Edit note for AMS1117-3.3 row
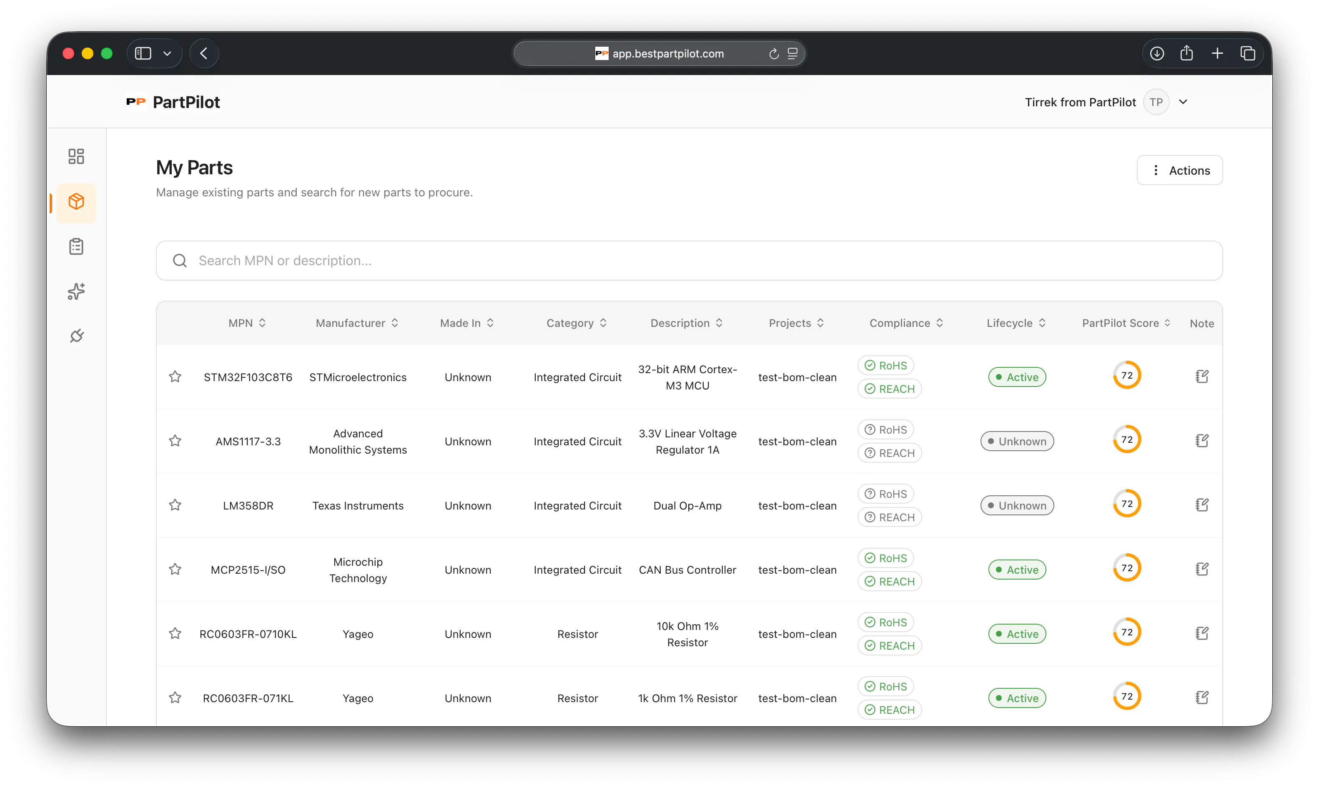 [x=1202, y=441]
